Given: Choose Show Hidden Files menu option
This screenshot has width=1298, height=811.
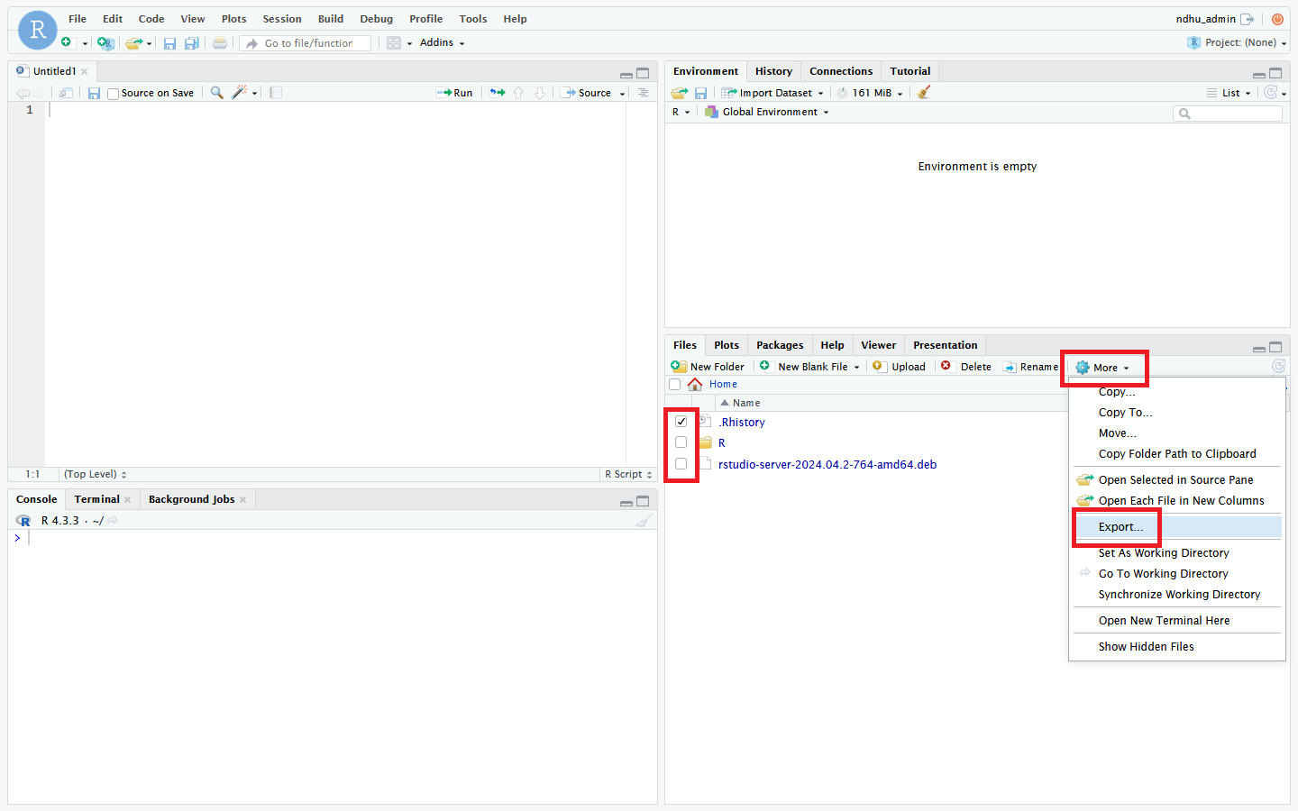Looking at the screenshot, I should pos(1146,647).
